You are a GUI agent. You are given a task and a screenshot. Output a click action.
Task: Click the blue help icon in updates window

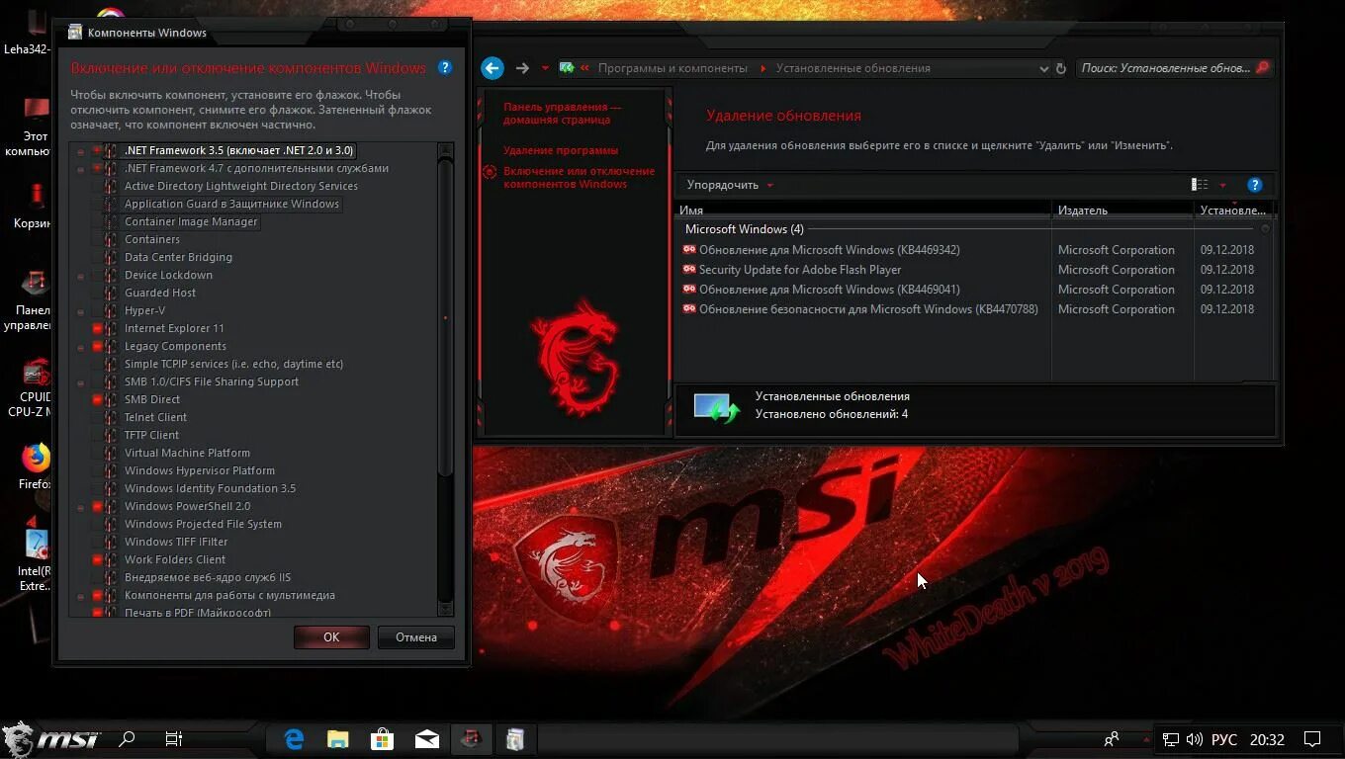coord(1254,185)
